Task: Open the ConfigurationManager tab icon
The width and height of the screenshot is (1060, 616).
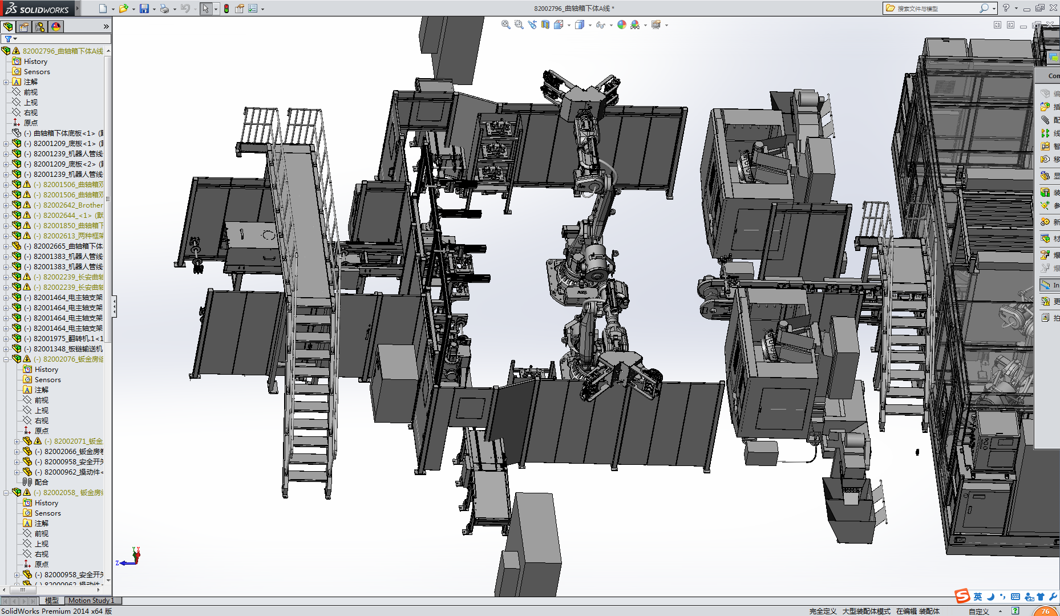Action: pos(40,27)
